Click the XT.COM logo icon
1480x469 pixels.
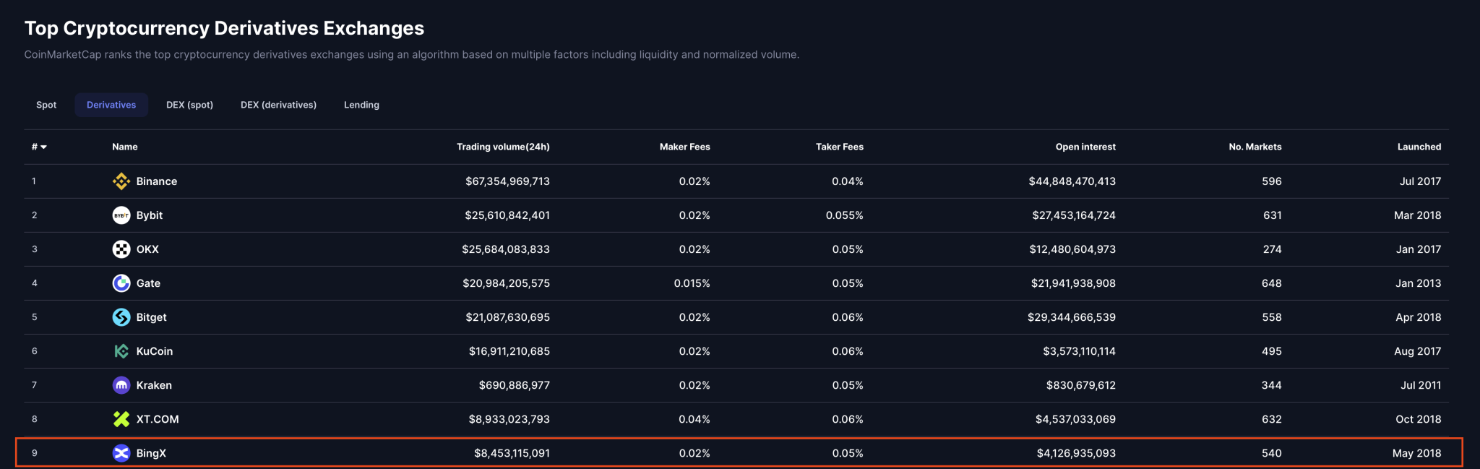[x=121, y=419]
